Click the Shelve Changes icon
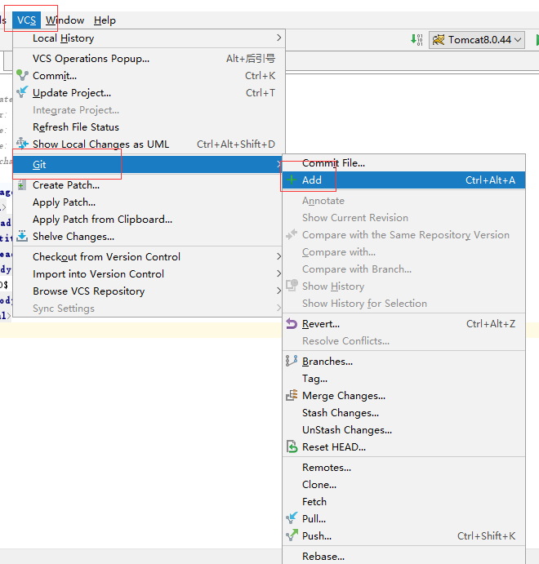Image resolution: width=539 pixels, height=564 pixels. [x=22, y=237]
